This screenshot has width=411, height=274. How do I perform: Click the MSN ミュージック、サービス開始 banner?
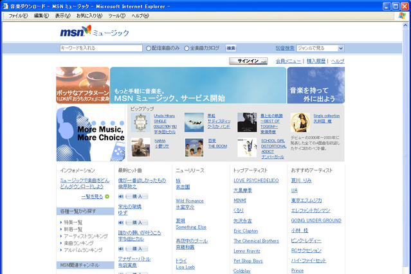coord(198,85)
